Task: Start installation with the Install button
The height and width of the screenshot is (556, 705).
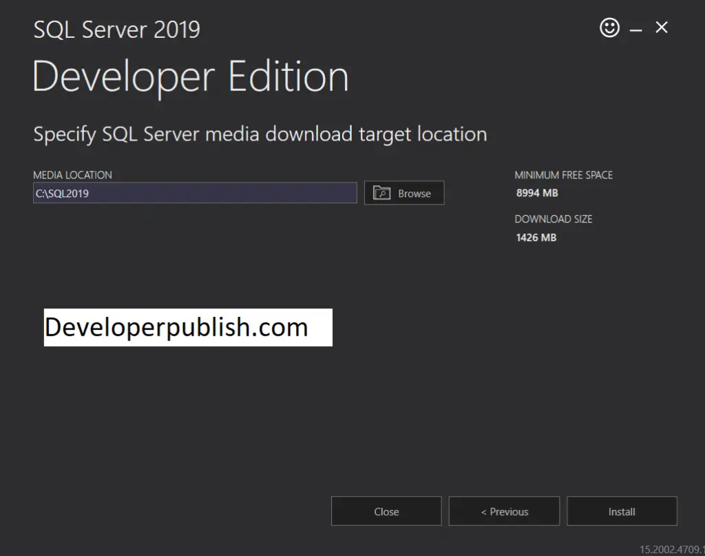Action: click(622, 511)
